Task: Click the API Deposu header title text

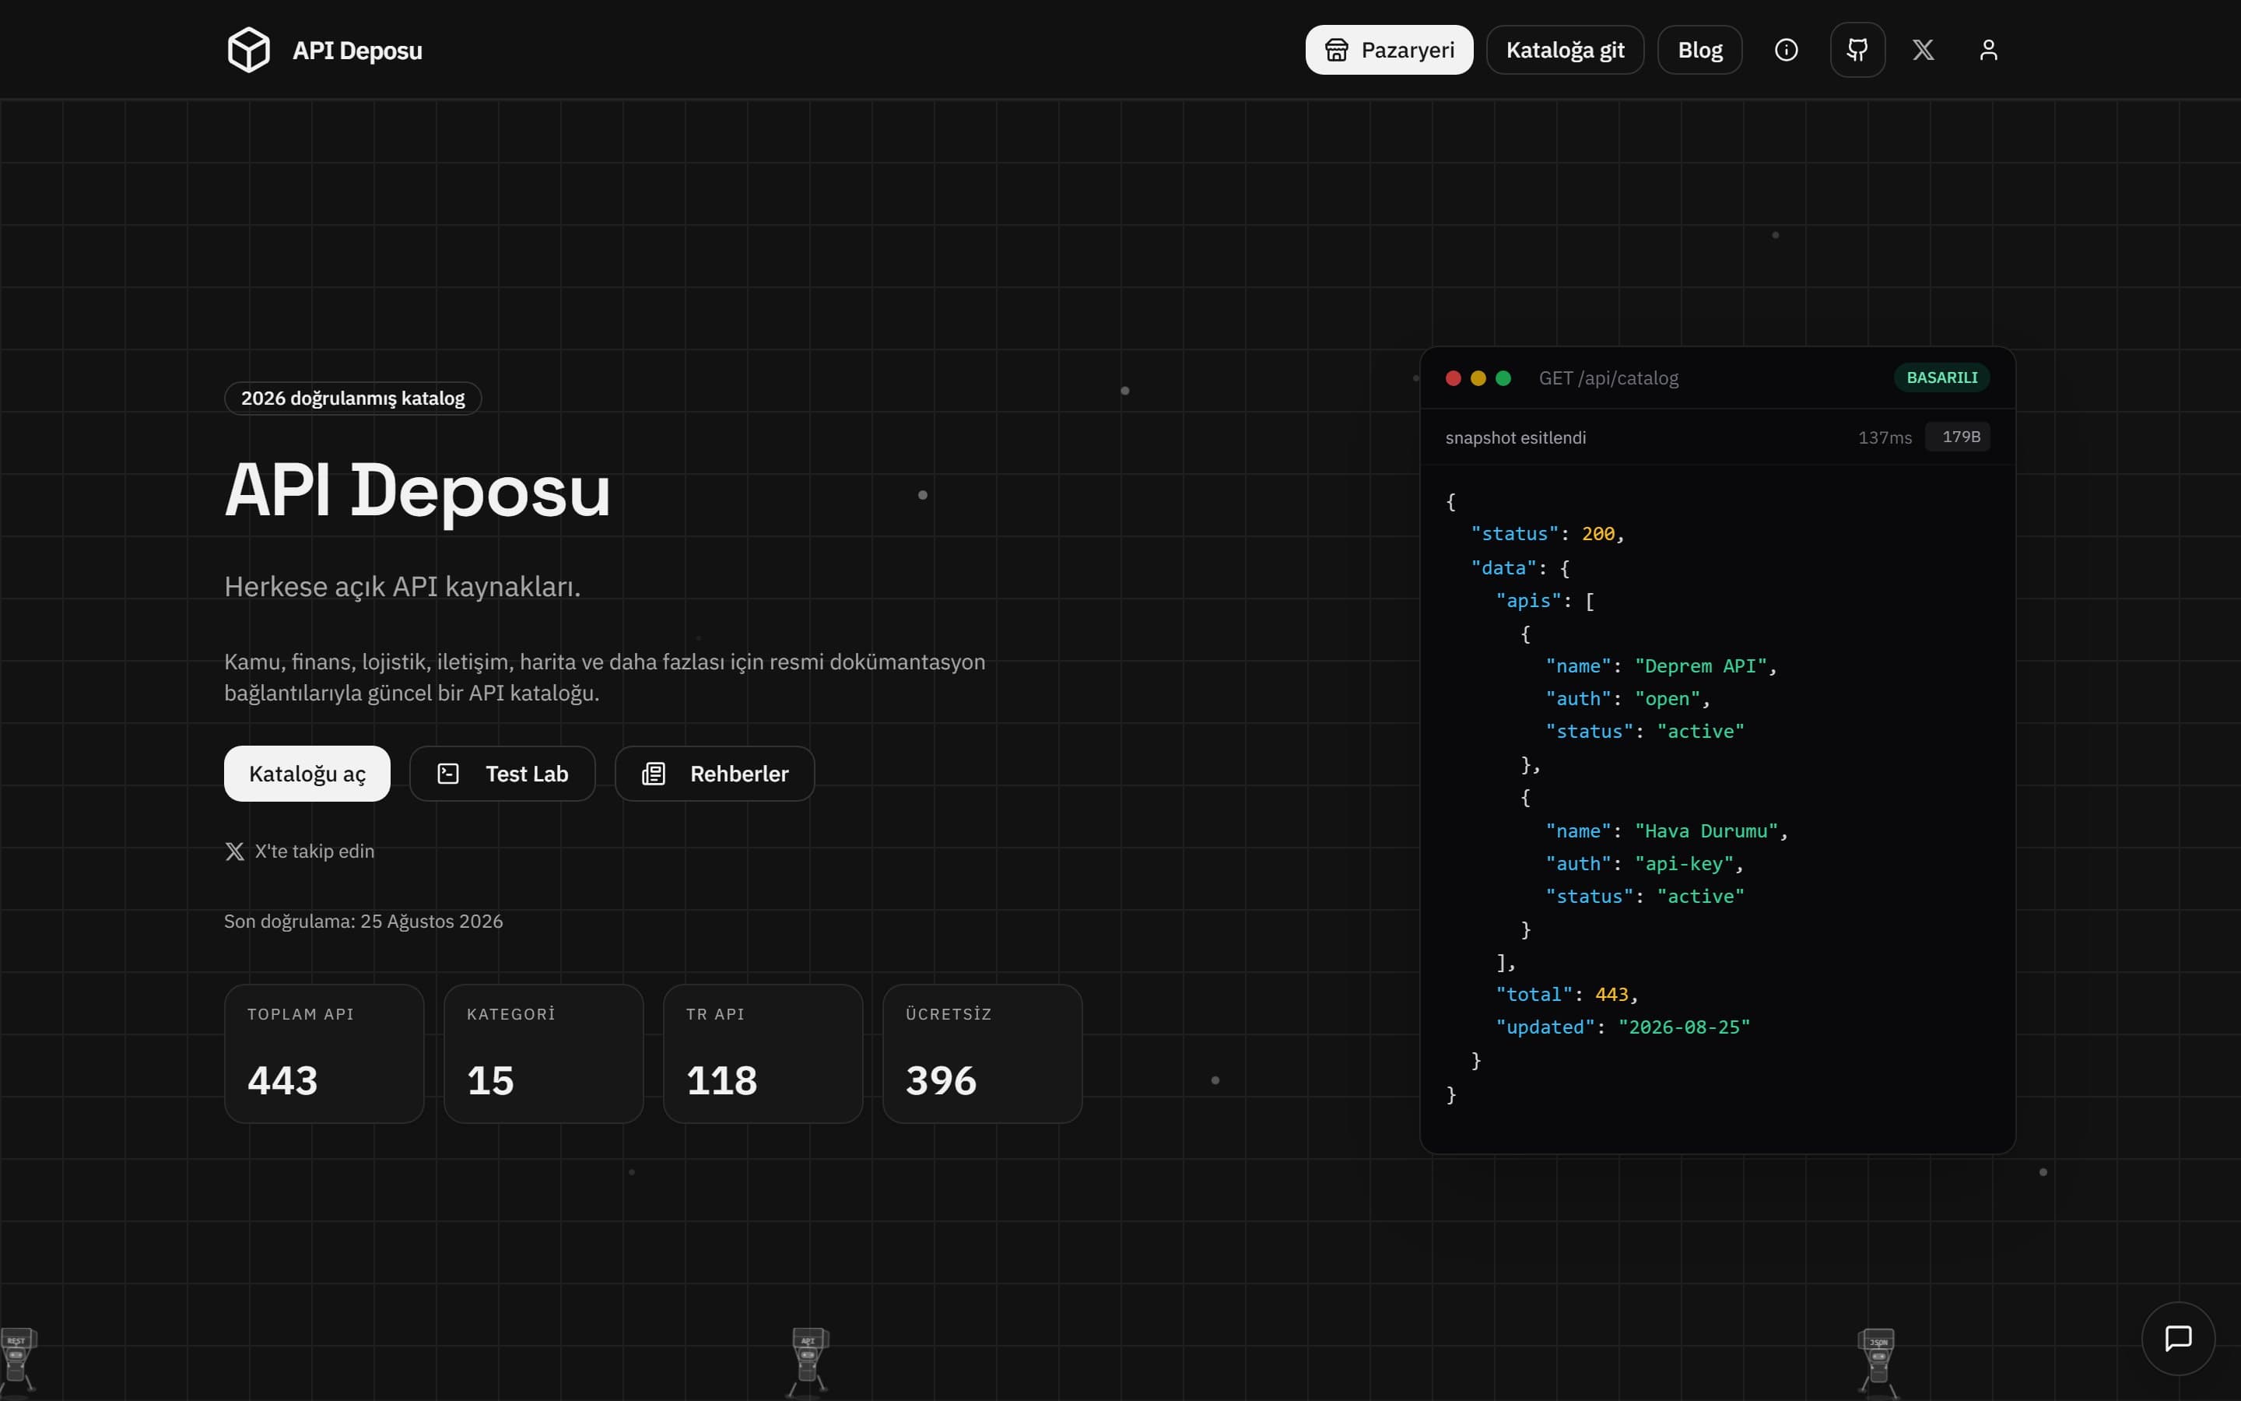Action: point(357,50)
